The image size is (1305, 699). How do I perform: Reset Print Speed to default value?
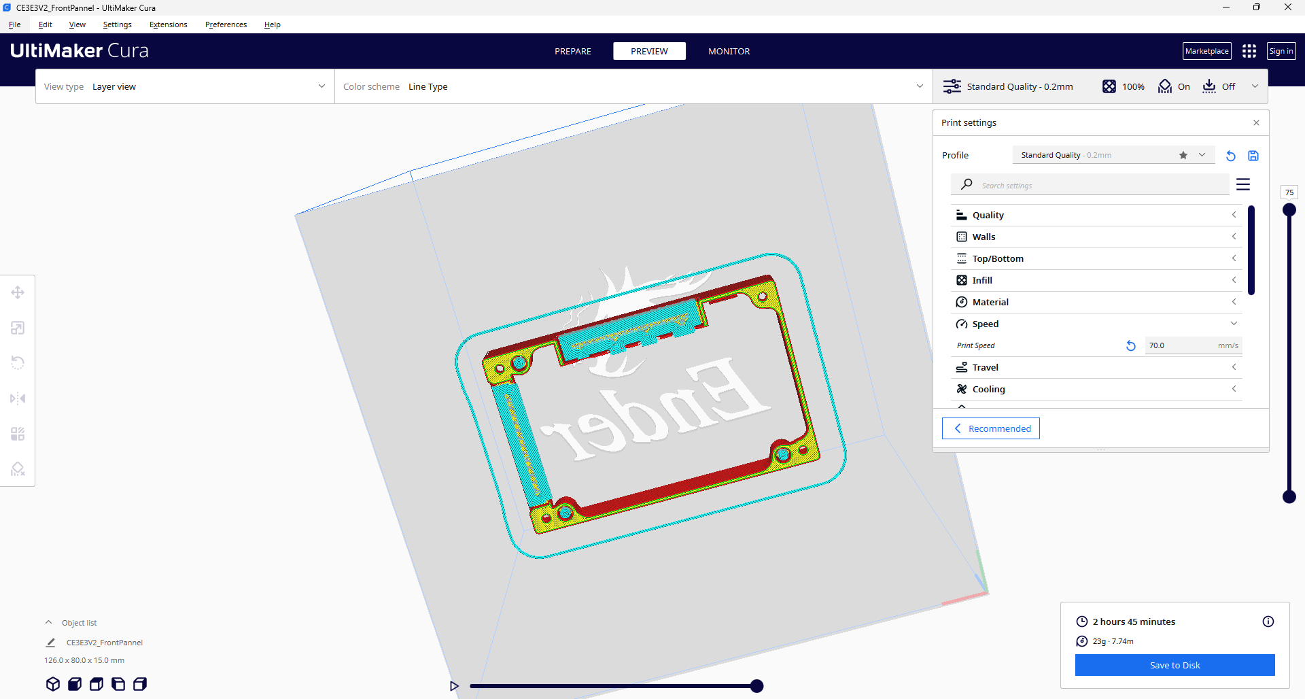pyautogui.click(x=1131, y=345)
